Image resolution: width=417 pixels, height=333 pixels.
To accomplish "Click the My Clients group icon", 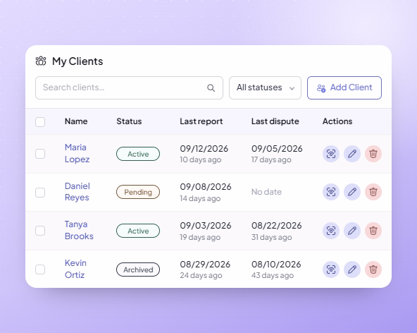I will coord(41,61).
